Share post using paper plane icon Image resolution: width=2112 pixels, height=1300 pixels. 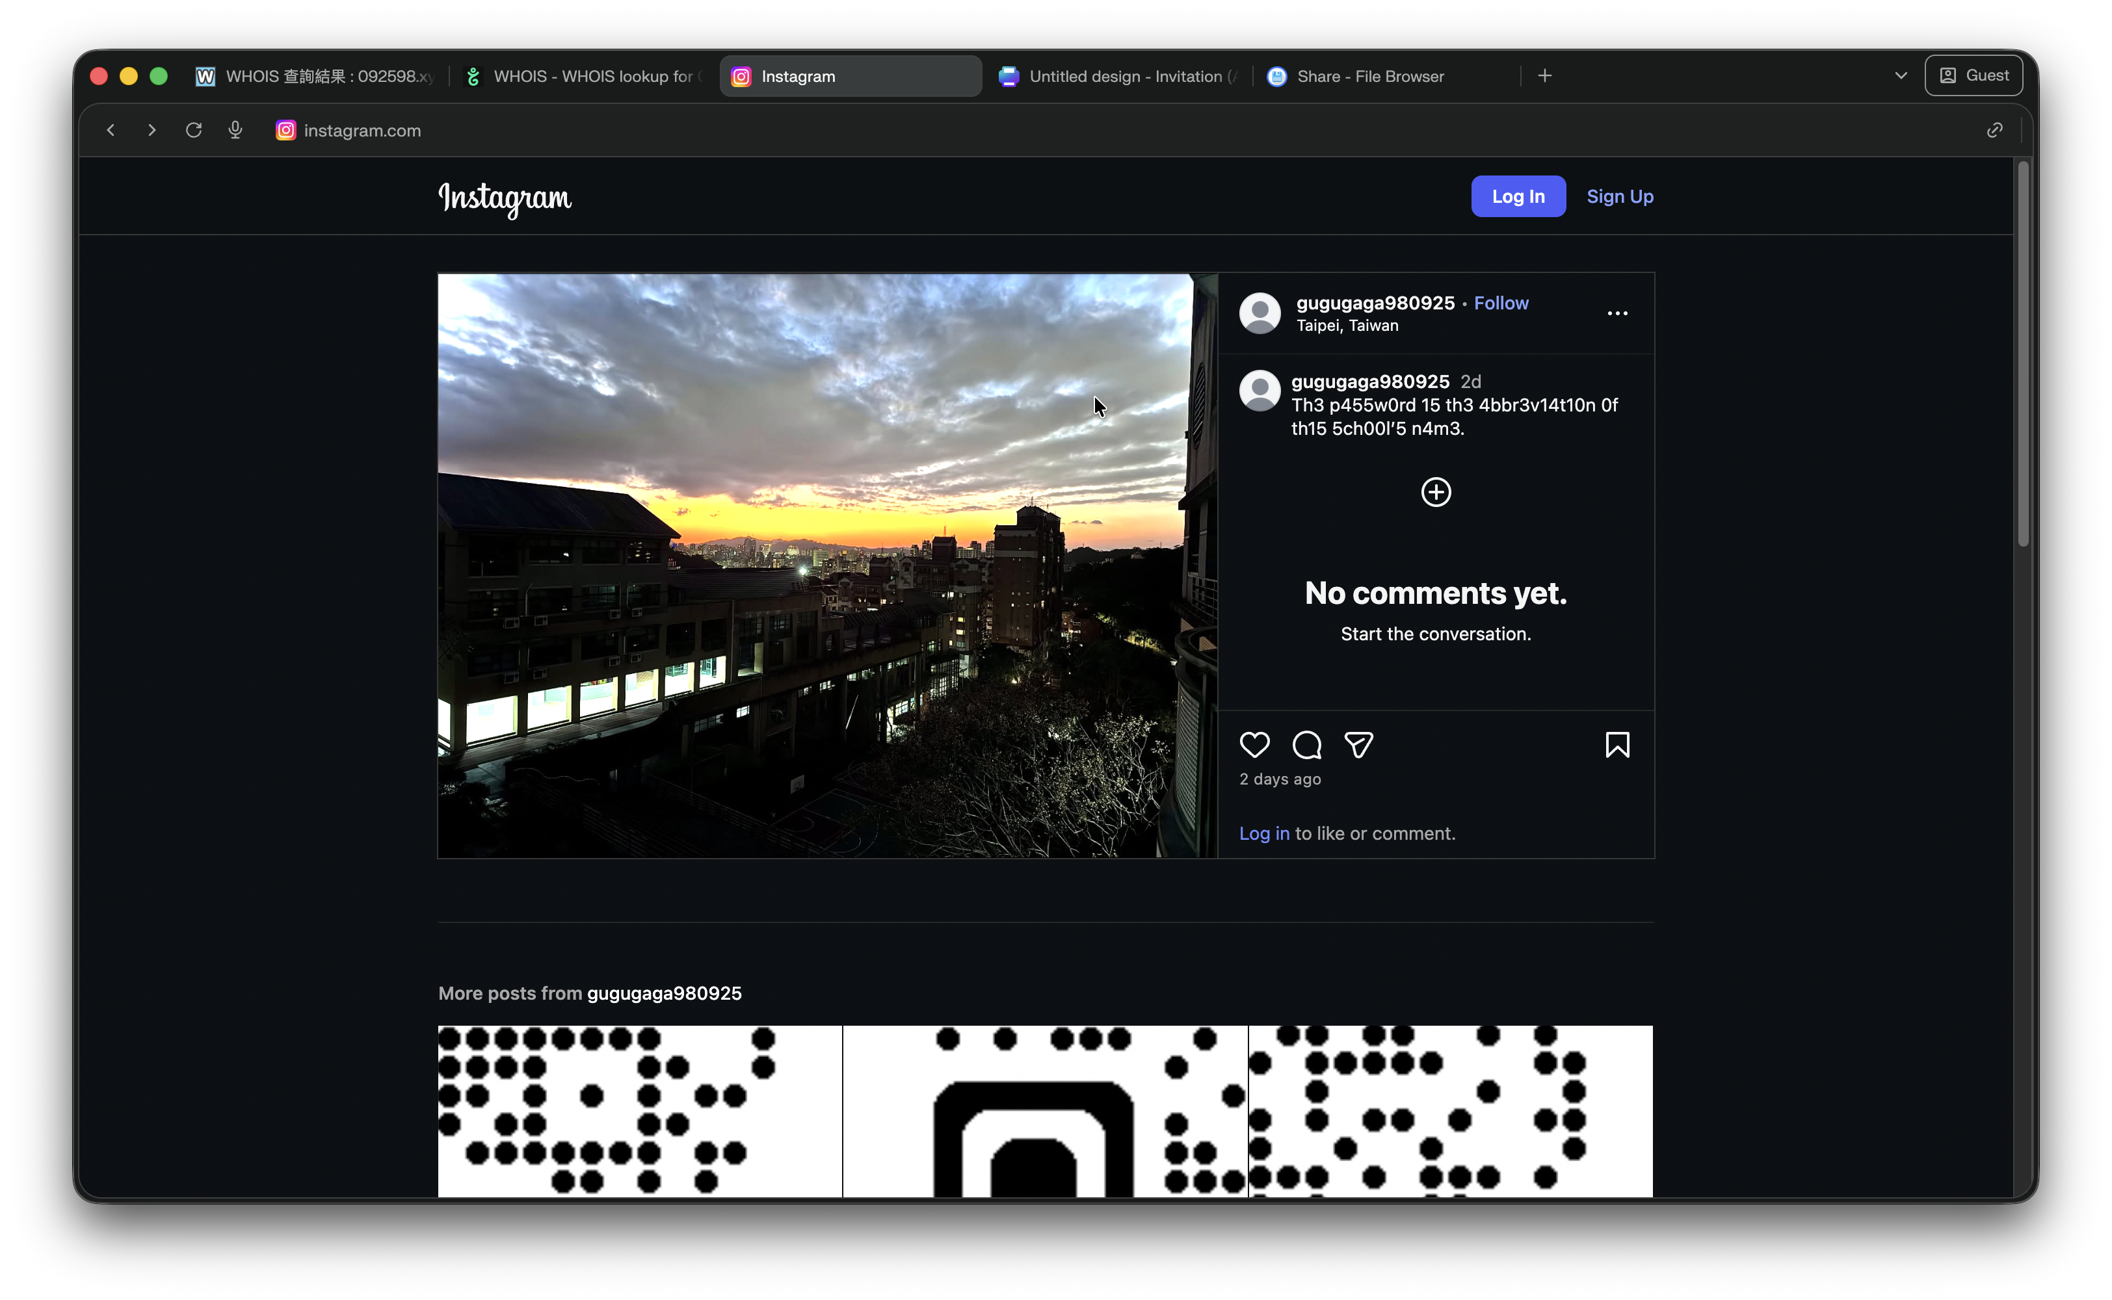click(1359, 745)
